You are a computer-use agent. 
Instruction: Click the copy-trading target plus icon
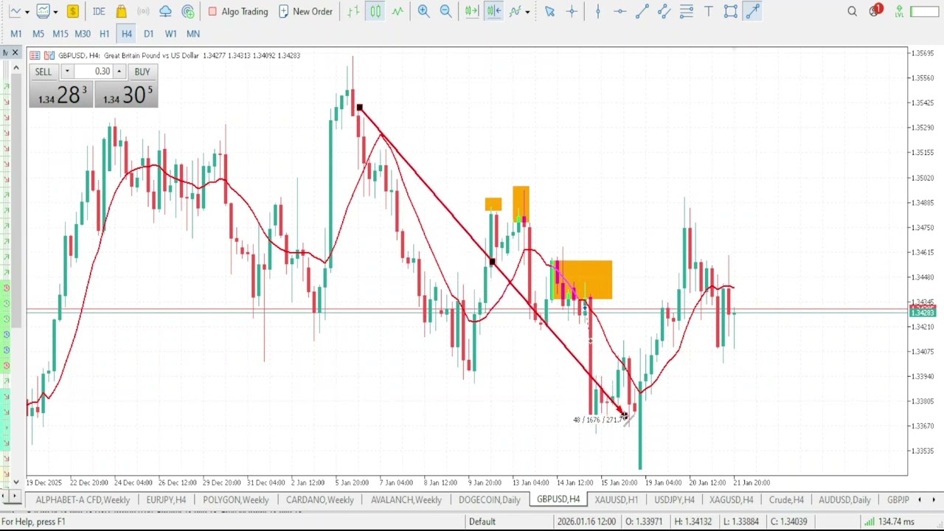187,11
